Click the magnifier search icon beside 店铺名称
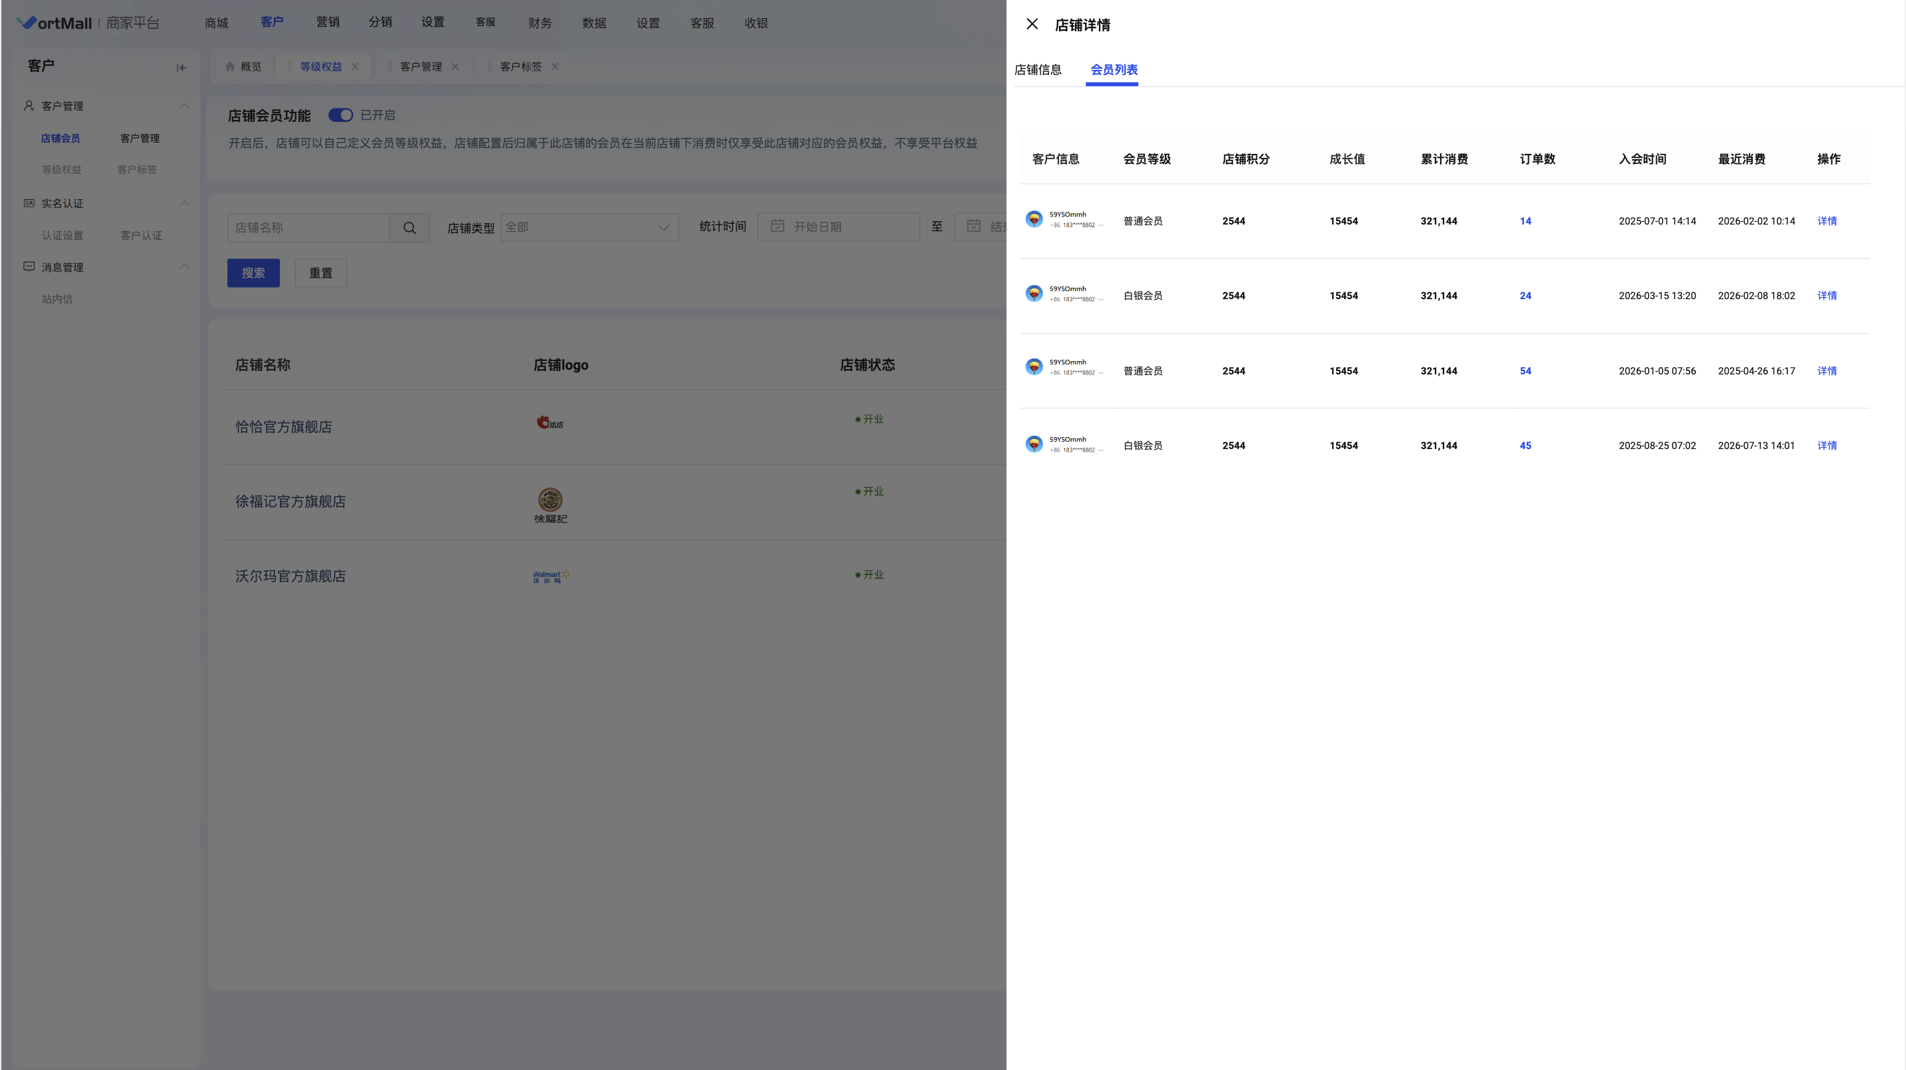Viewport: 1906px width, 1070px height. click(409, 228)
